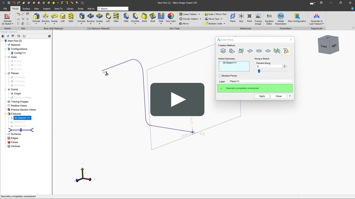This screenshot has height=199, width=355.
Task: Collapse the Planes tree node
Action: (x=6, y=73)
